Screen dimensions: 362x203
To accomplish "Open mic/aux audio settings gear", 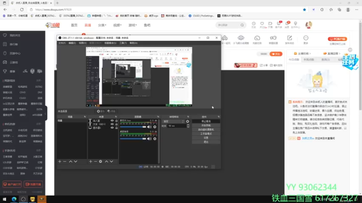I will [x=155, y=127].
